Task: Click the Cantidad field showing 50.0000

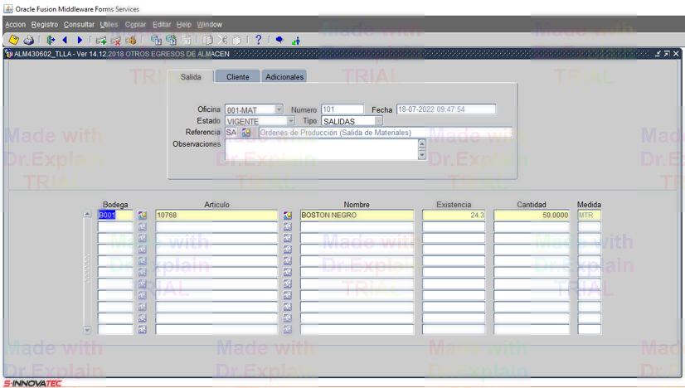Action: pyautogui.click(x=531, y=216)
